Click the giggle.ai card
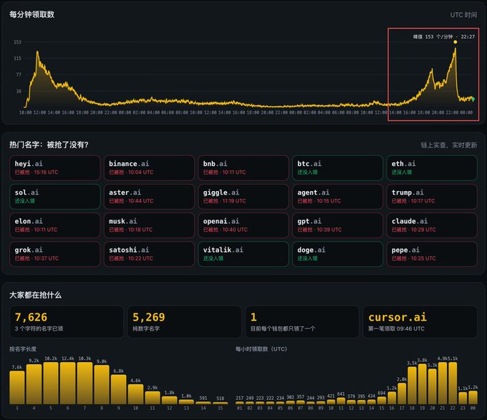Screen dimensions: 487x420 (x=243, y=197)
